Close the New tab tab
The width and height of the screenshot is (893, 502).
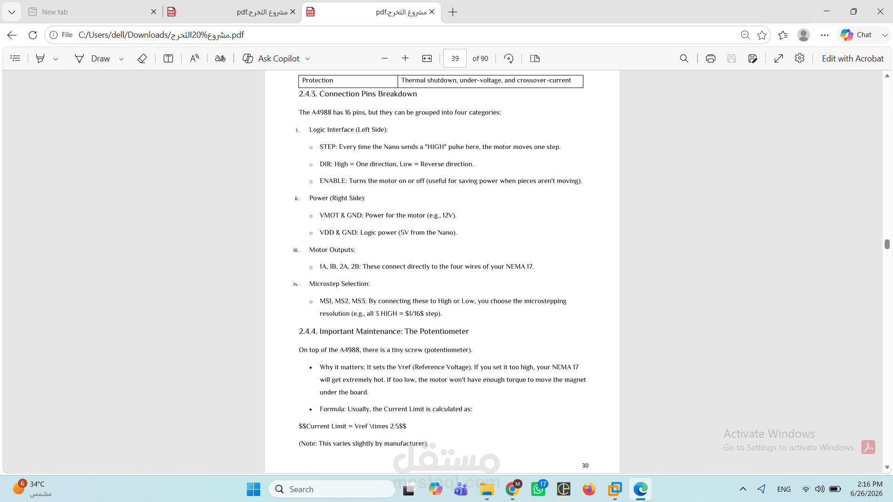(154, 12)
